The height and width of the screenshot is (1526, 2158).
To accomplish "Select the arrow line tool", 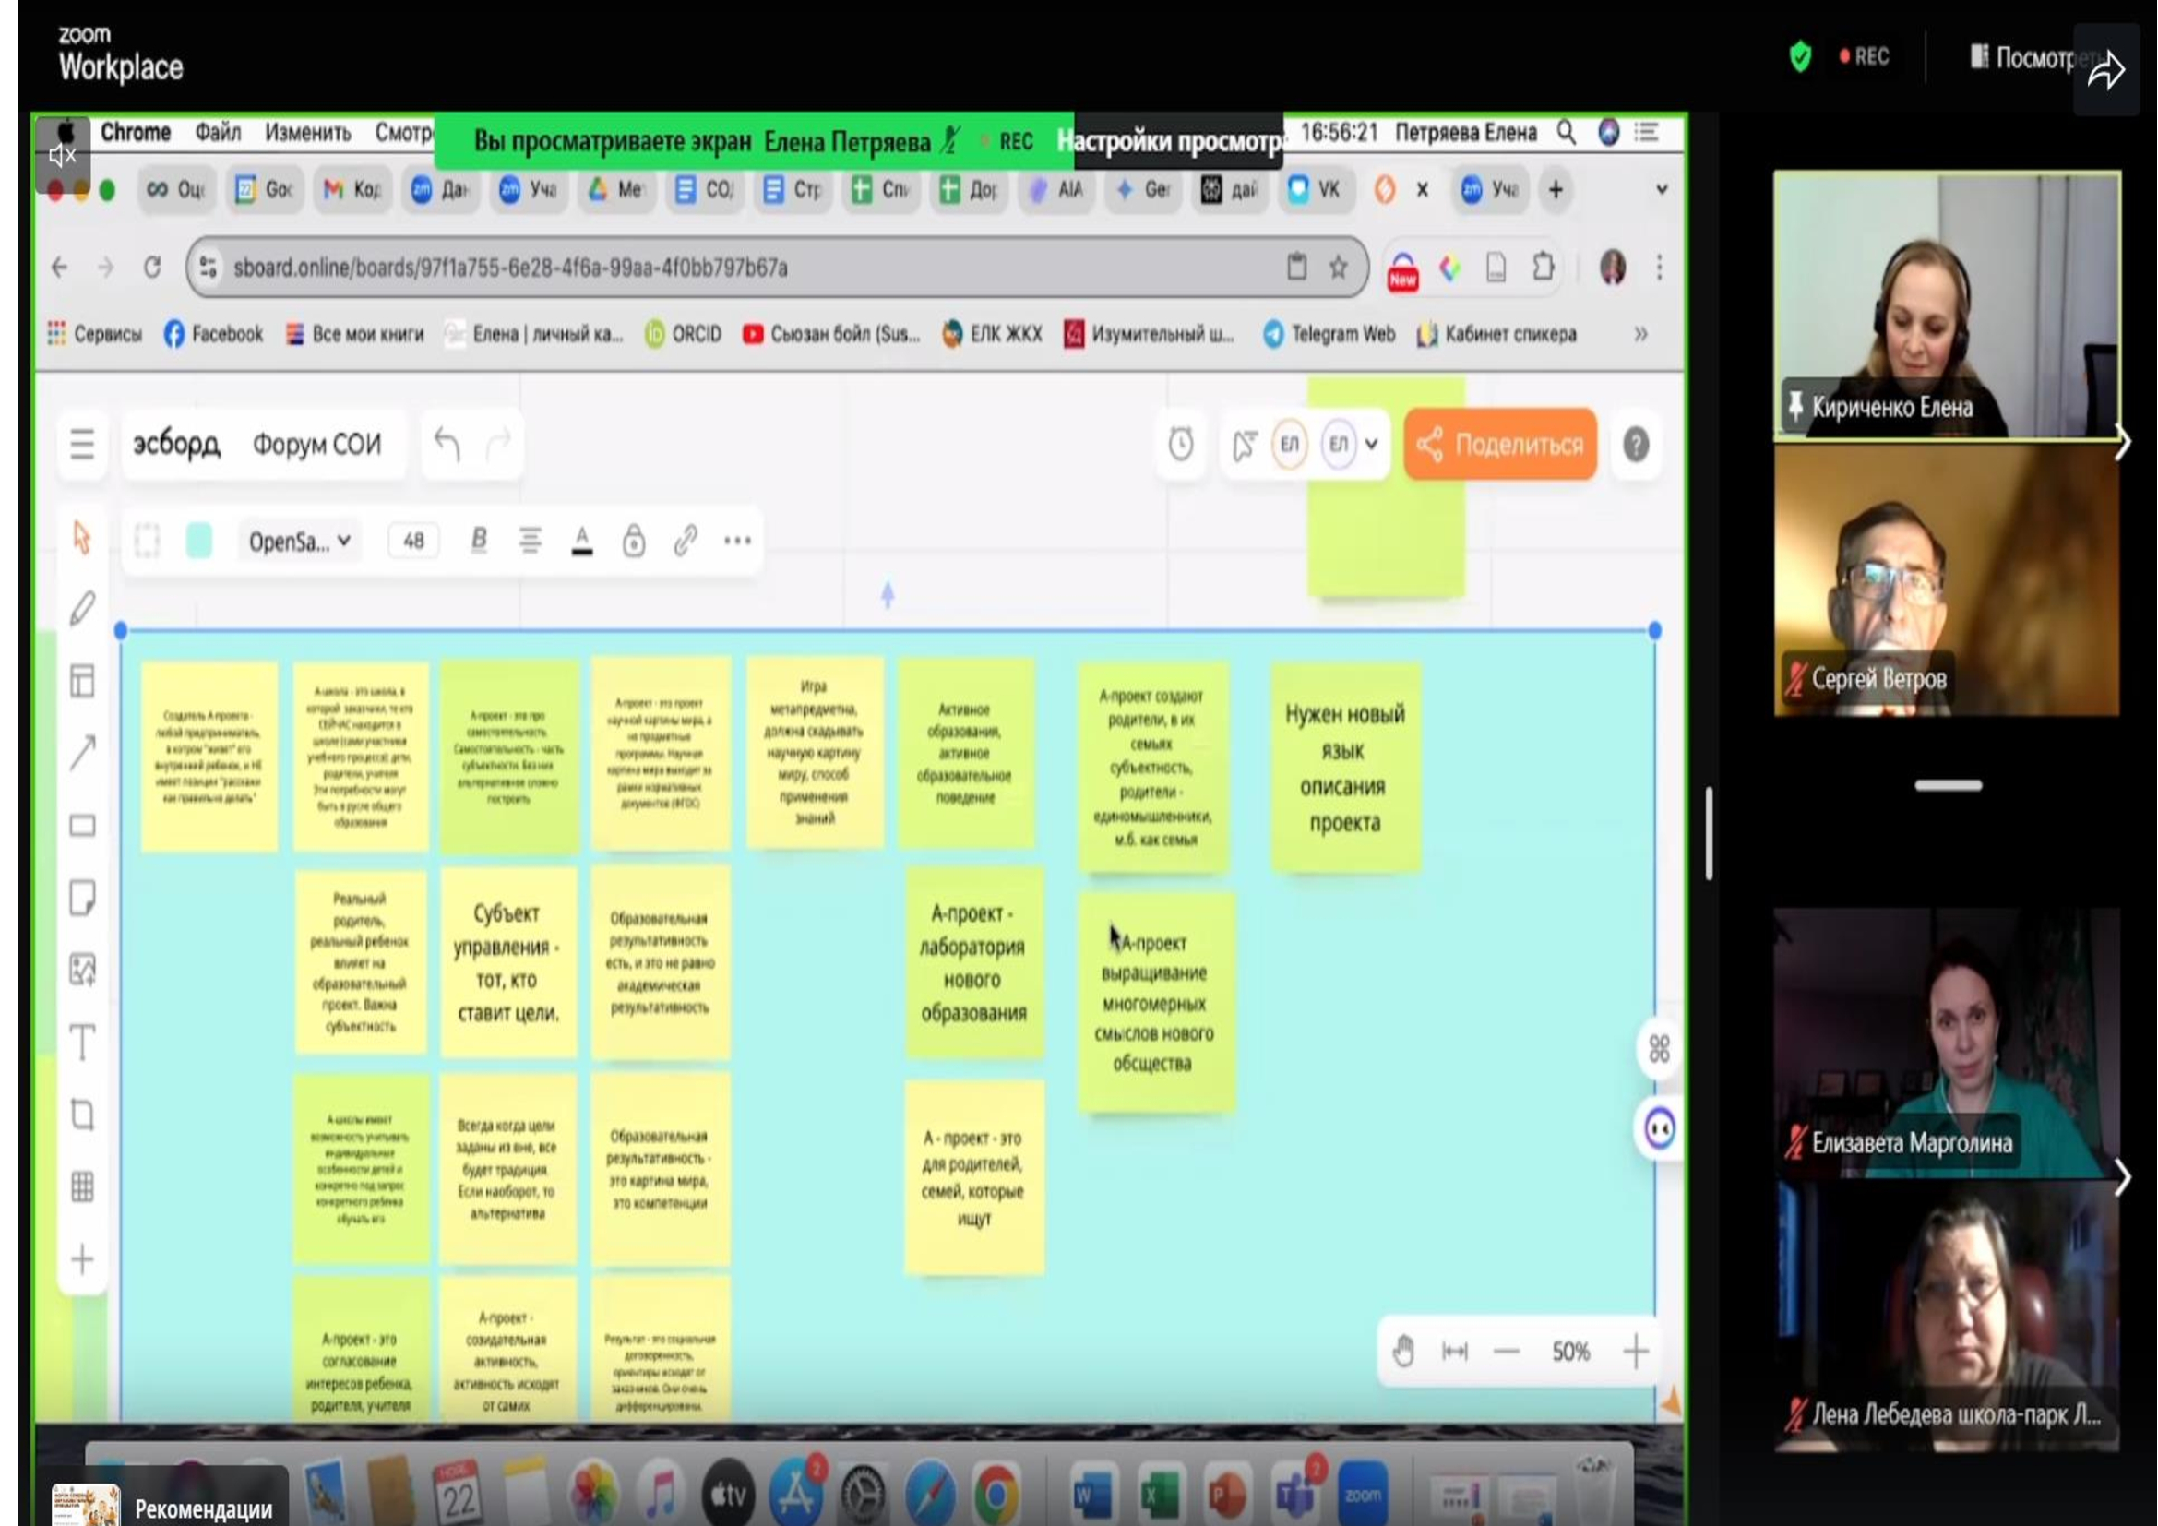I will 83,753.
